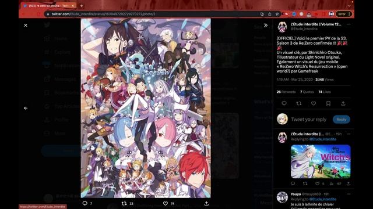Screen dimensions: 373x209
Task: Open more options on Youyo's reply
Action: click(349, 194)
